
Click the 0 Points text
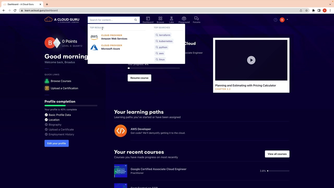click(69, 41)
